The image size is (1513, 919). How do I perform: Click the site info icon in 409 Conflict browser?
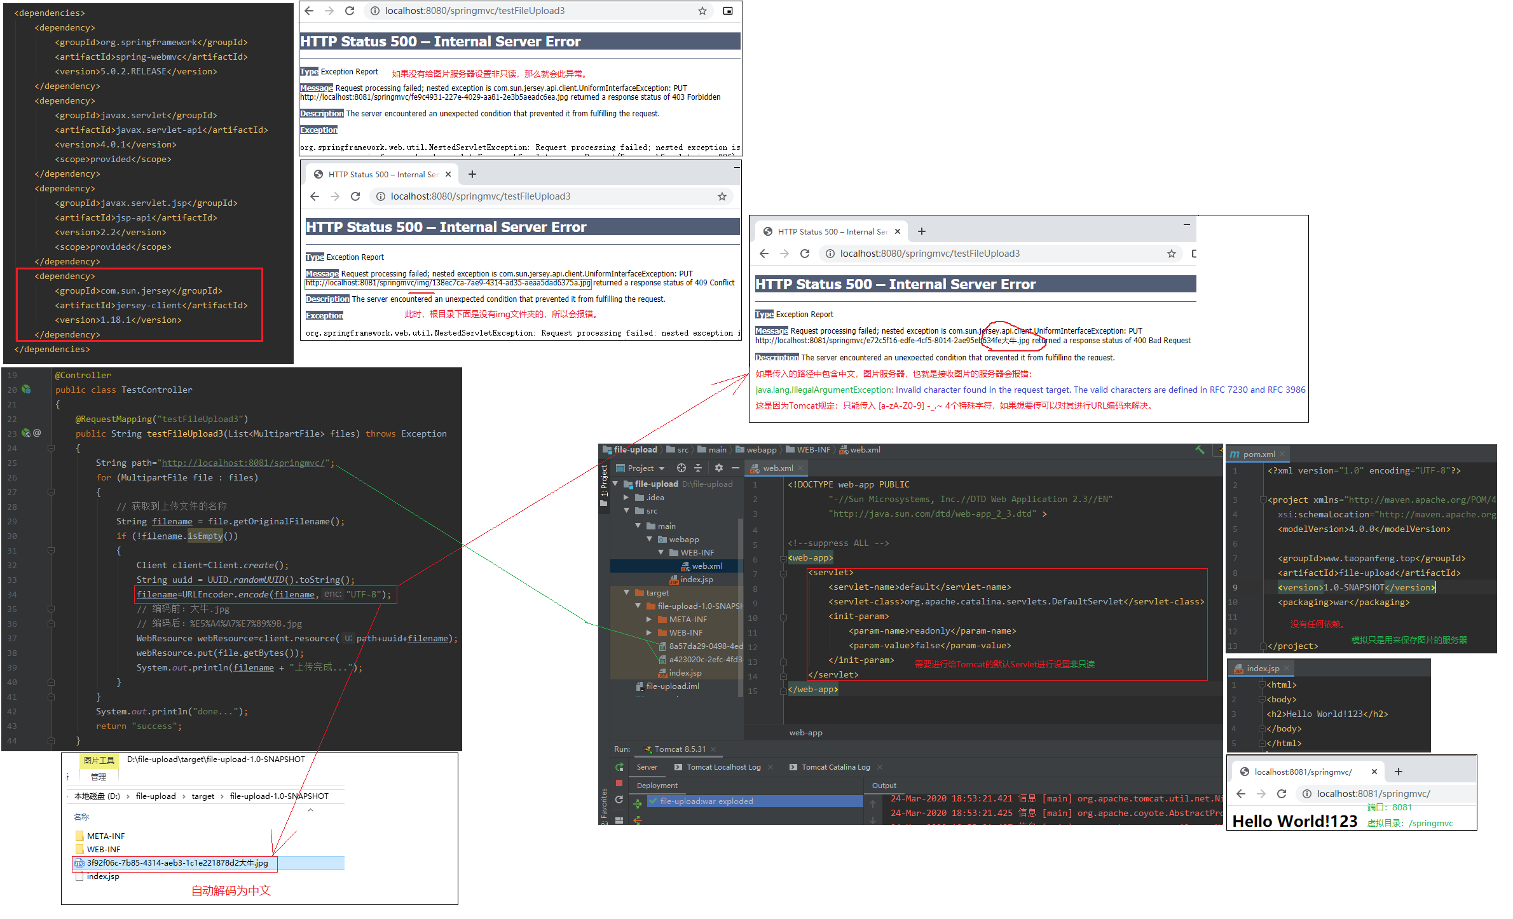point(380,196)
